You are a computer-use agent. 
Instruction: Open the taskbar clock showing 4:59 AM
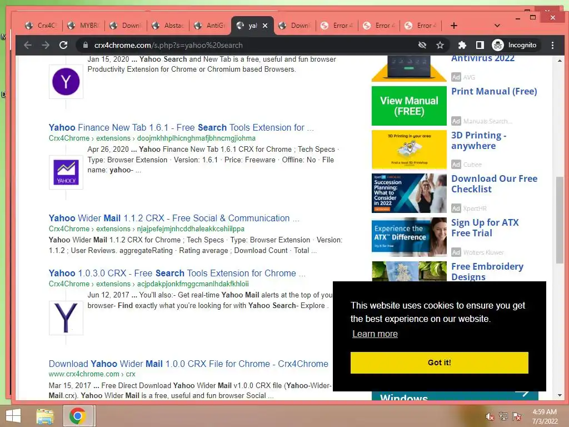point(545,416)
